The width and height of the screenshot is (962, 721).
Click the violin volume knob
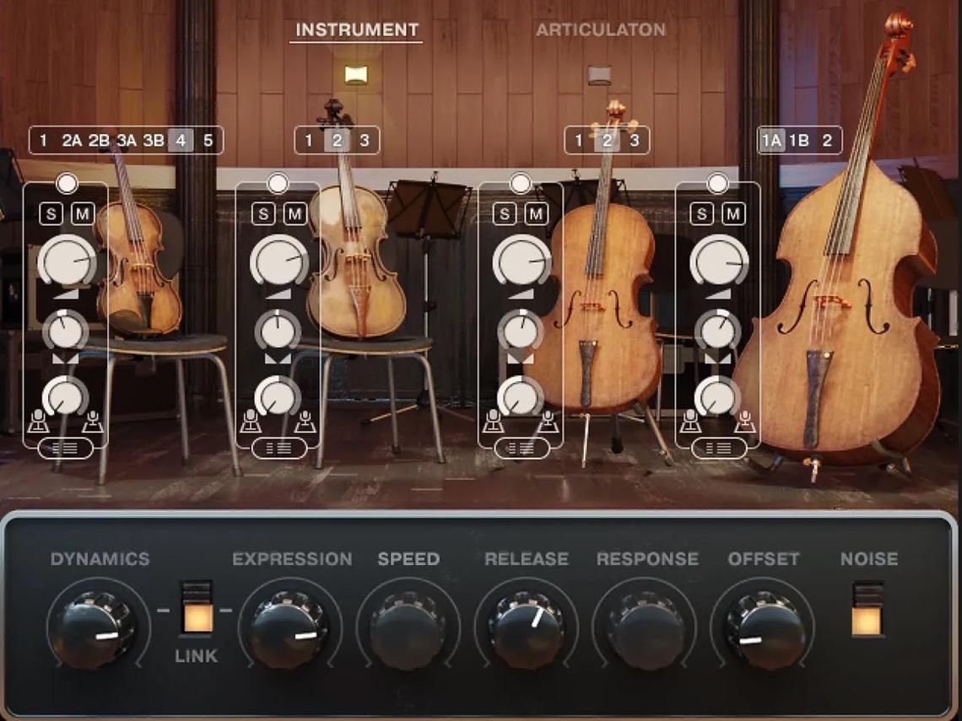pyautogui.click(x=67, y=261)
